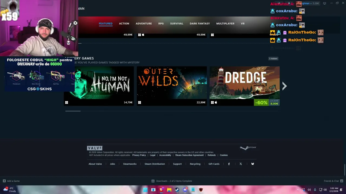Open the ADVENTURE tab

pyautogui.click(x=144, y=23)
